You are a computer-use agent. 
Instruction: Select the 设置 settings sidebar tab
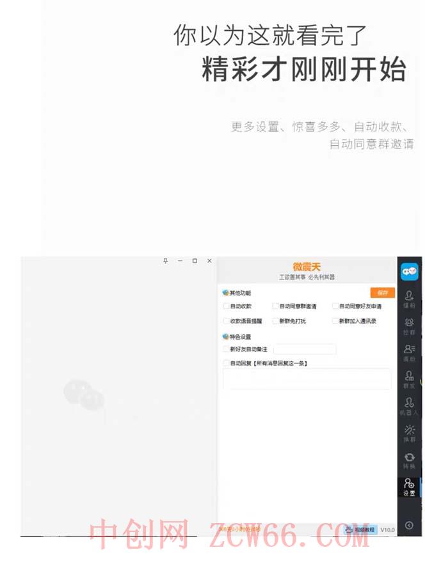click(409, 487)
